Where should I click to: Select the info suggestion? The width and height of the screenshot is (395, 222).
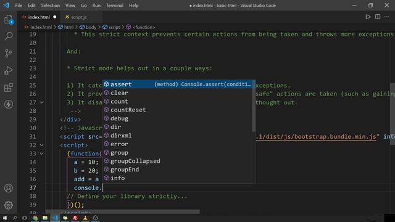pyautogui.click(x=177, y=178)
